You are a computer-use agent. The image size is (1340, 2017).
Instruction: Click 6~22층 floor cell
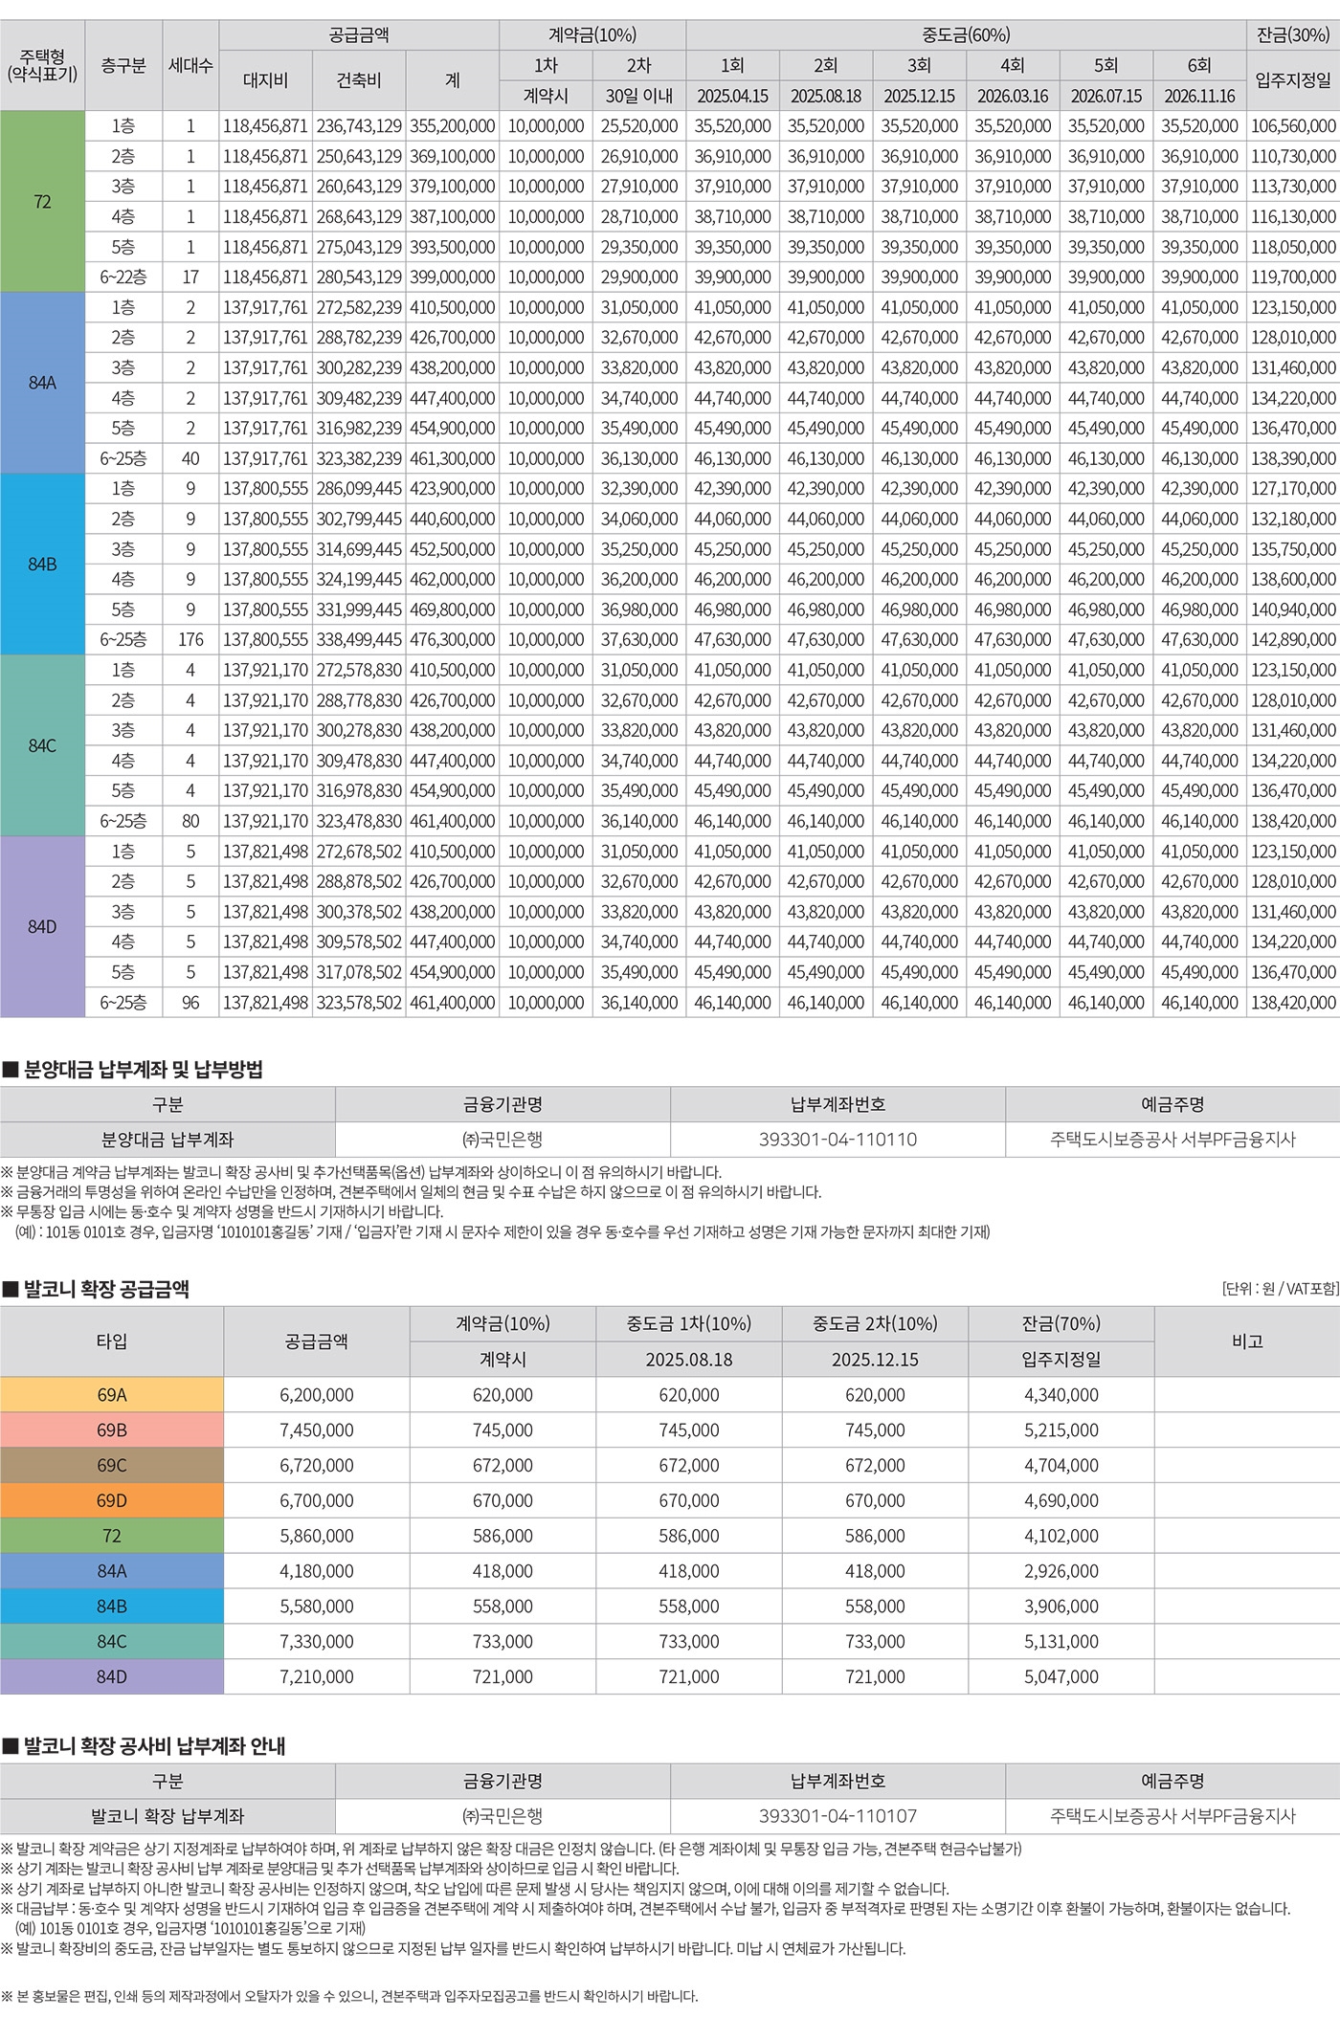123,277
